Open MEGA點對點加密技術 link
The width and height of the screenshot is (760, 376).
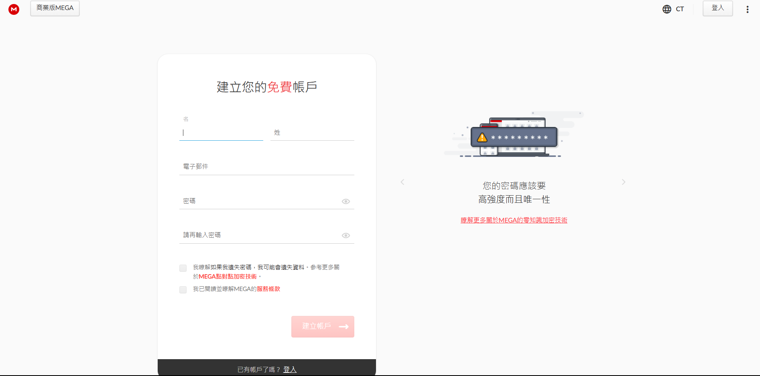tap(228, 277)
